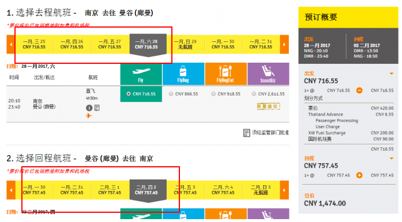
Task: Click previous dates arrow for return flights
Action: pos(11,190)
